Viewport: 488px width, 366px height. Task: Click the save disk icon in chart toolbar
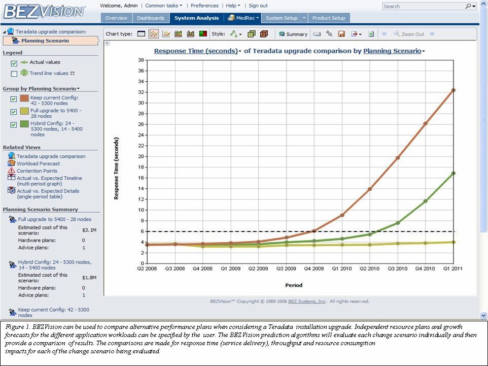click(341, 34)
